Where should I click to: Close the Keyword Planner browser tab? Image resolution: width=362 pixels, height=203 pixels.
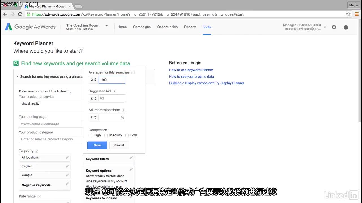tap(70, 6)
